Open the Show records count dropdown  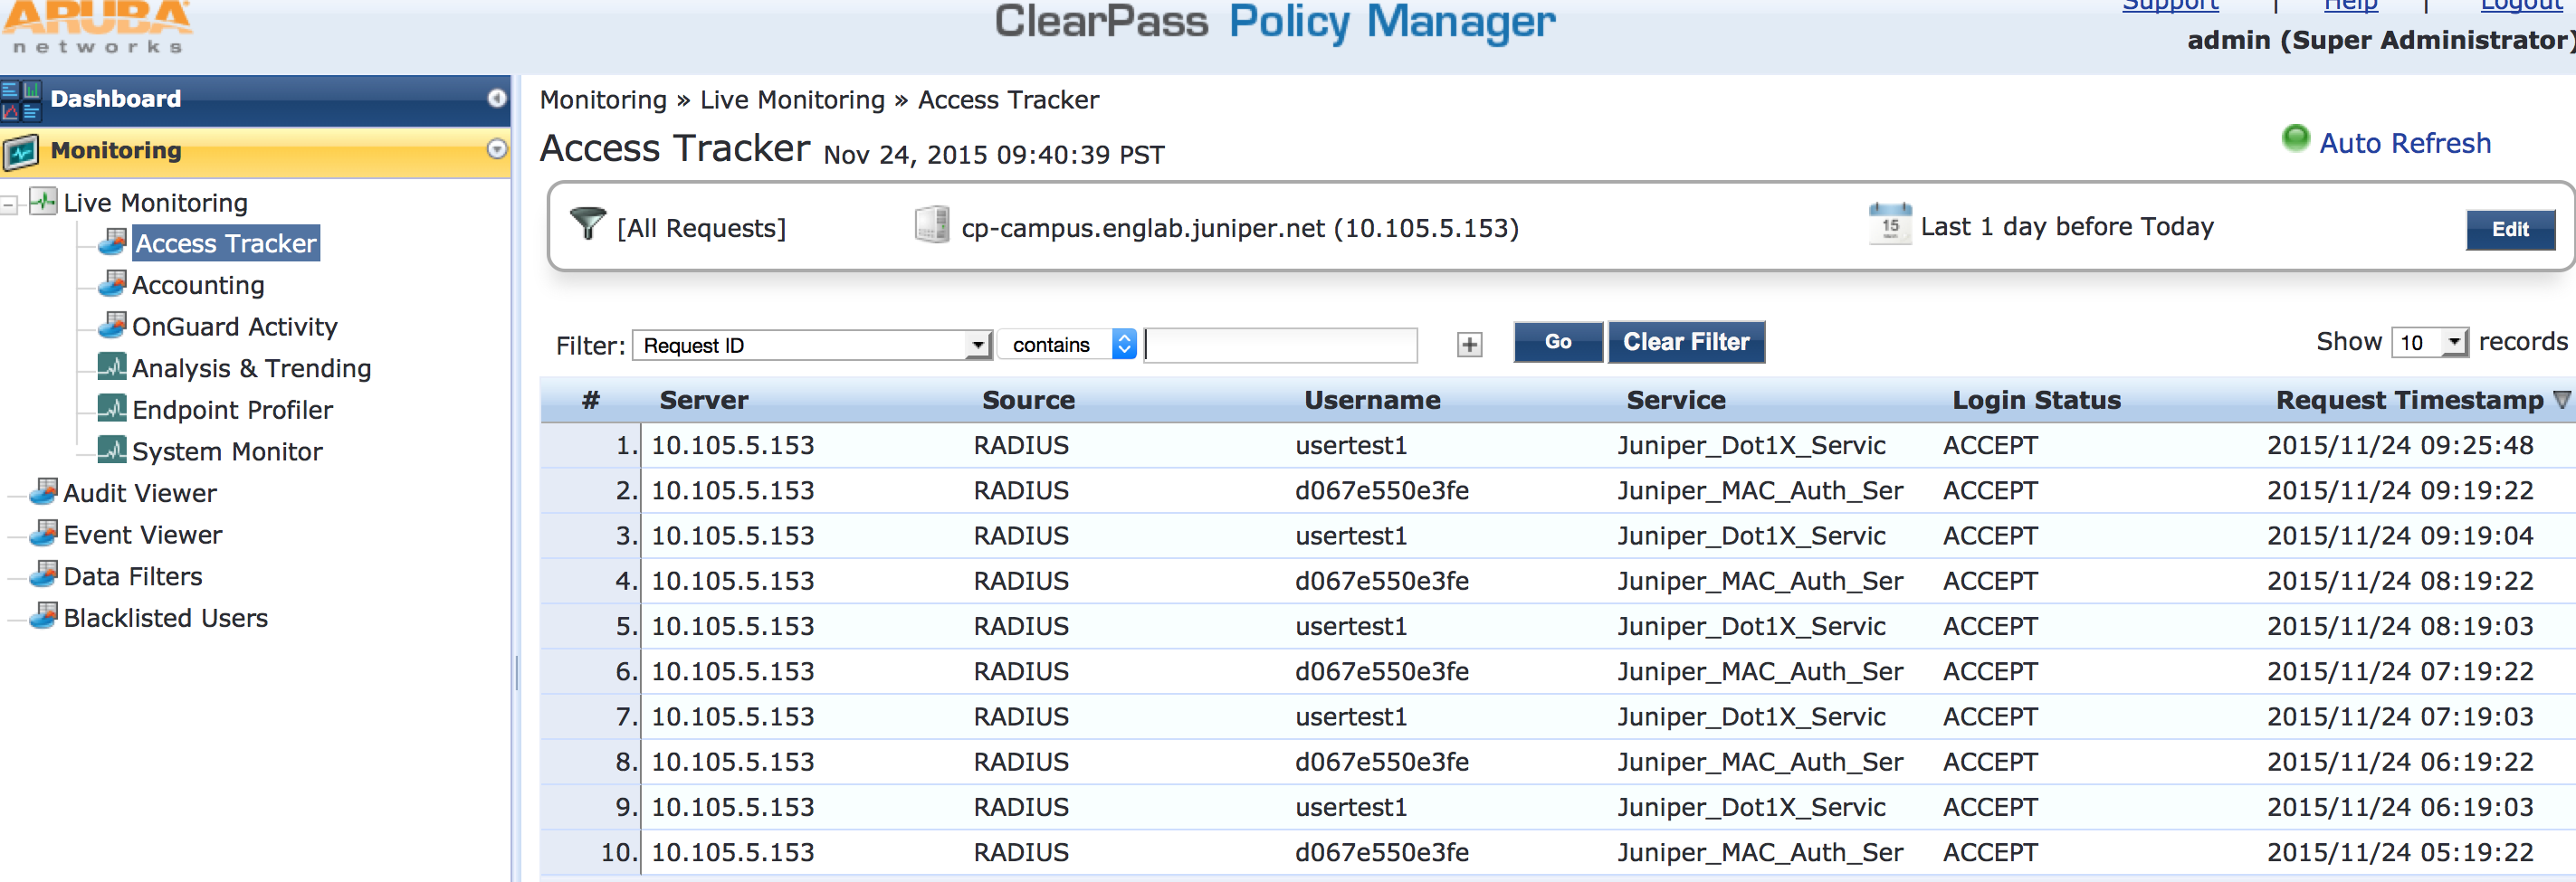[2453, 343]
